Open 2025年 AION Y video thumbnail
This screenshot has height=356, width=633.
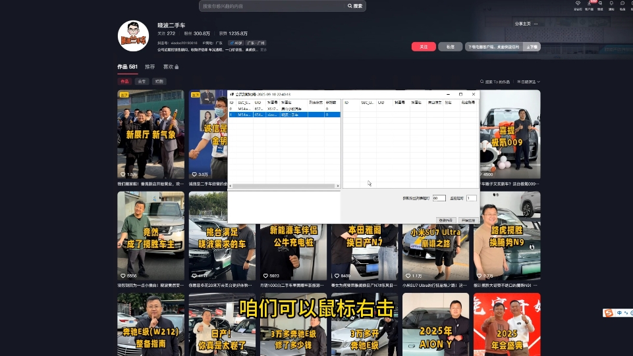coord(435,324)
